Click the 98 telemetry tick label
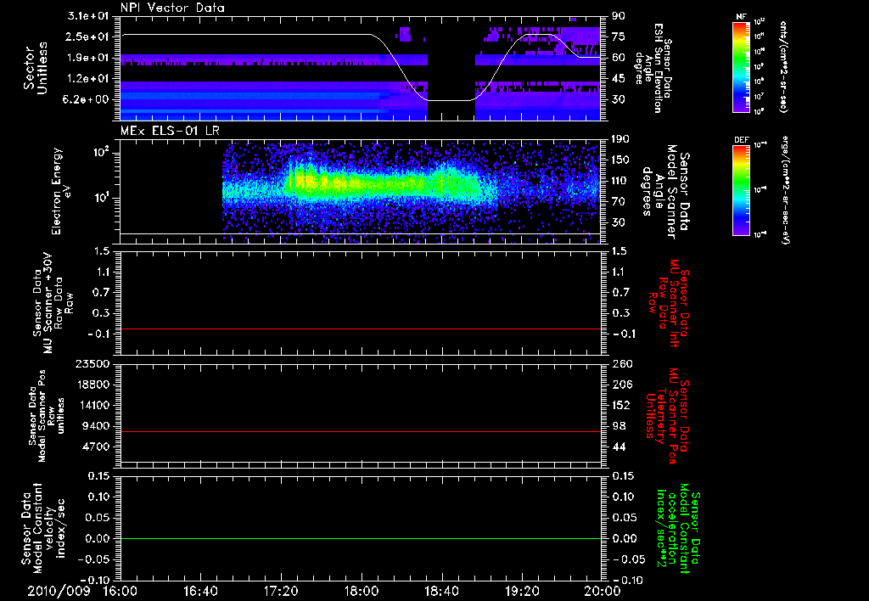 (619, 426)
